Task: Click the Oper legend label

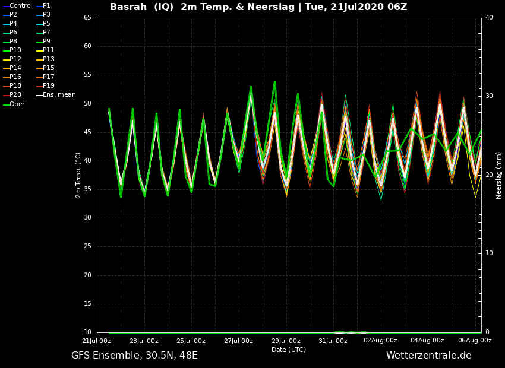Action: click(x=17, y=104)
